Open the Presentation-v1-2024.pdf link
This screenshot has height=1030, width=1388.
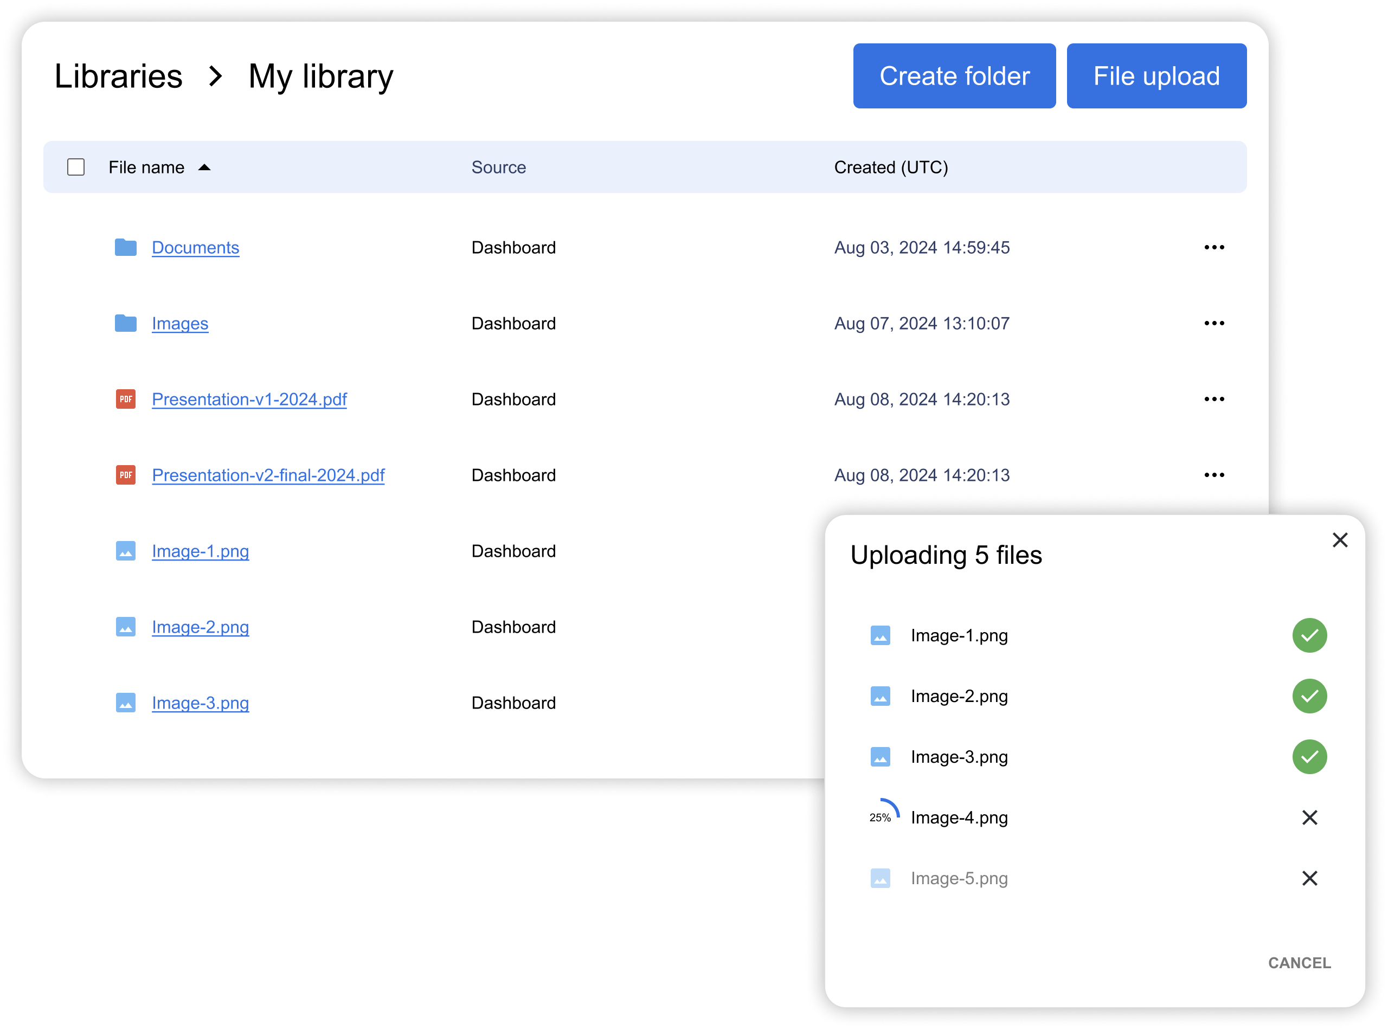click(x=249, y=399)
